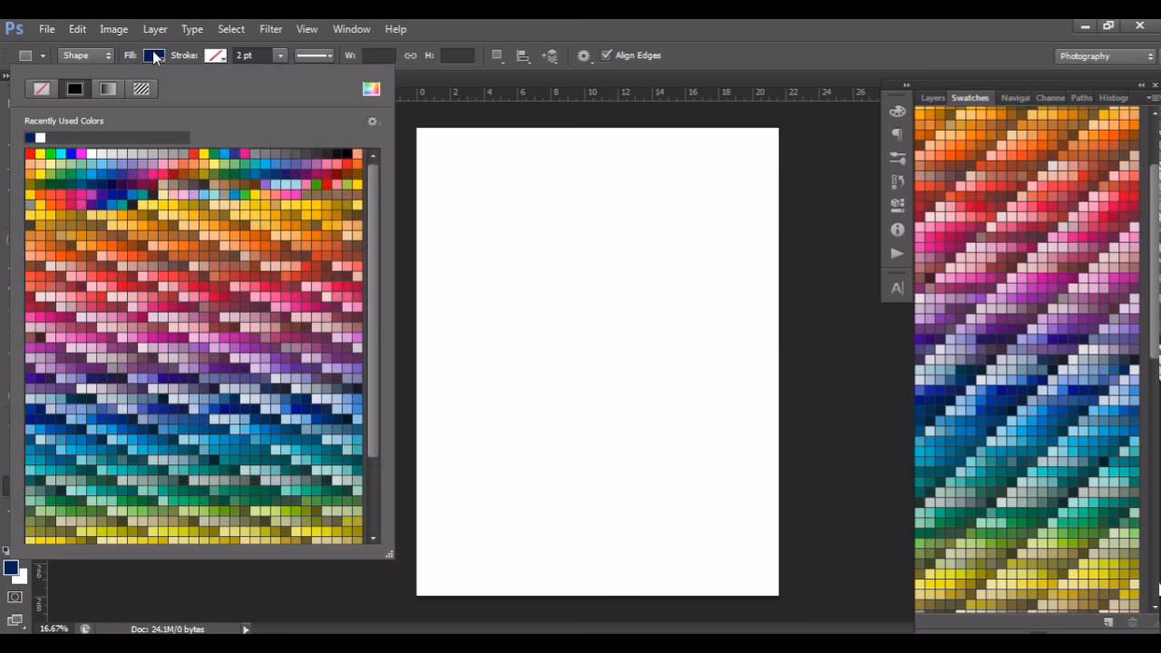Open the Filter menu
This screenshot has height=653, width=1161.
click(270, 28)
